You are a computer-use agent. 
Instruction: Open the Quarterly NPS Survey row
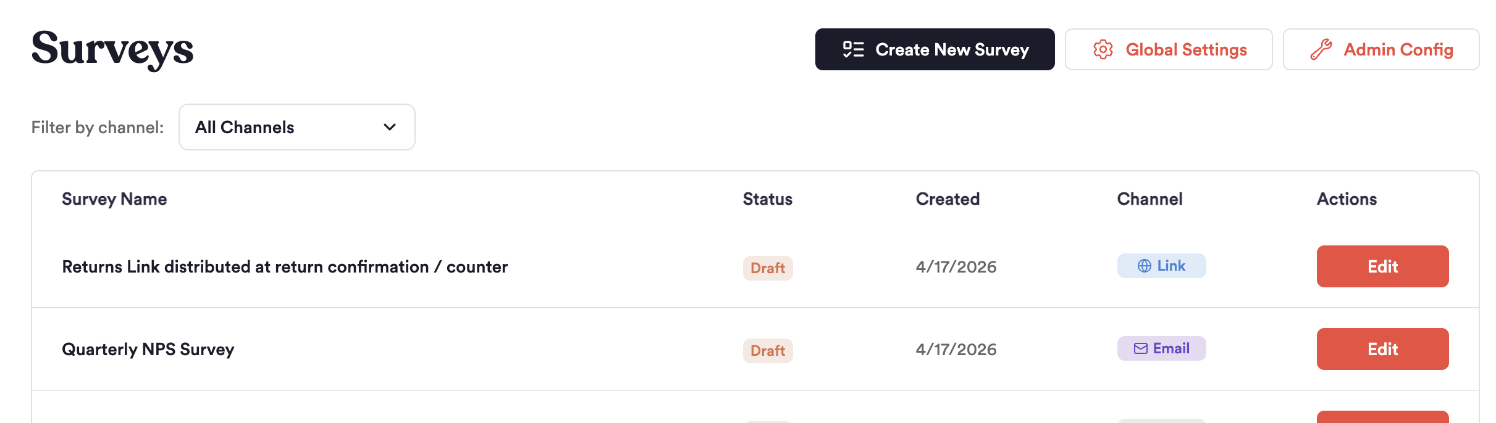(148, 350)
